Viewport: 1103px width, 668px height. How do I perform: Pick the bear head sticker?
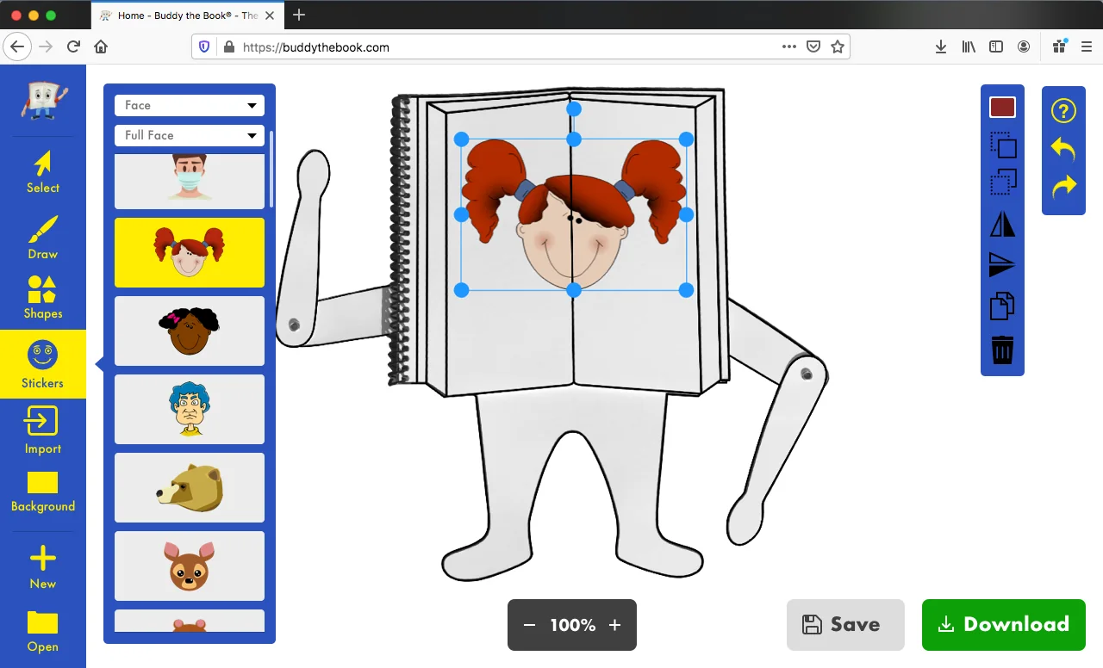point(190,487)
